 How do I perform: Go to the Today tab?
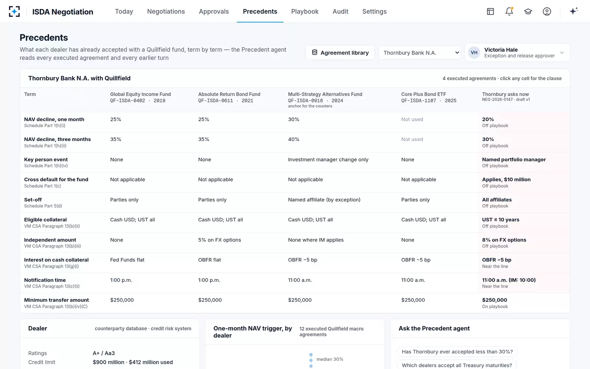(x=124, y=11)
